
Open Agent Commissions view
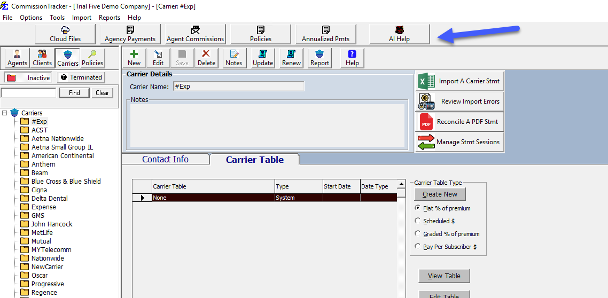(195, 34)
